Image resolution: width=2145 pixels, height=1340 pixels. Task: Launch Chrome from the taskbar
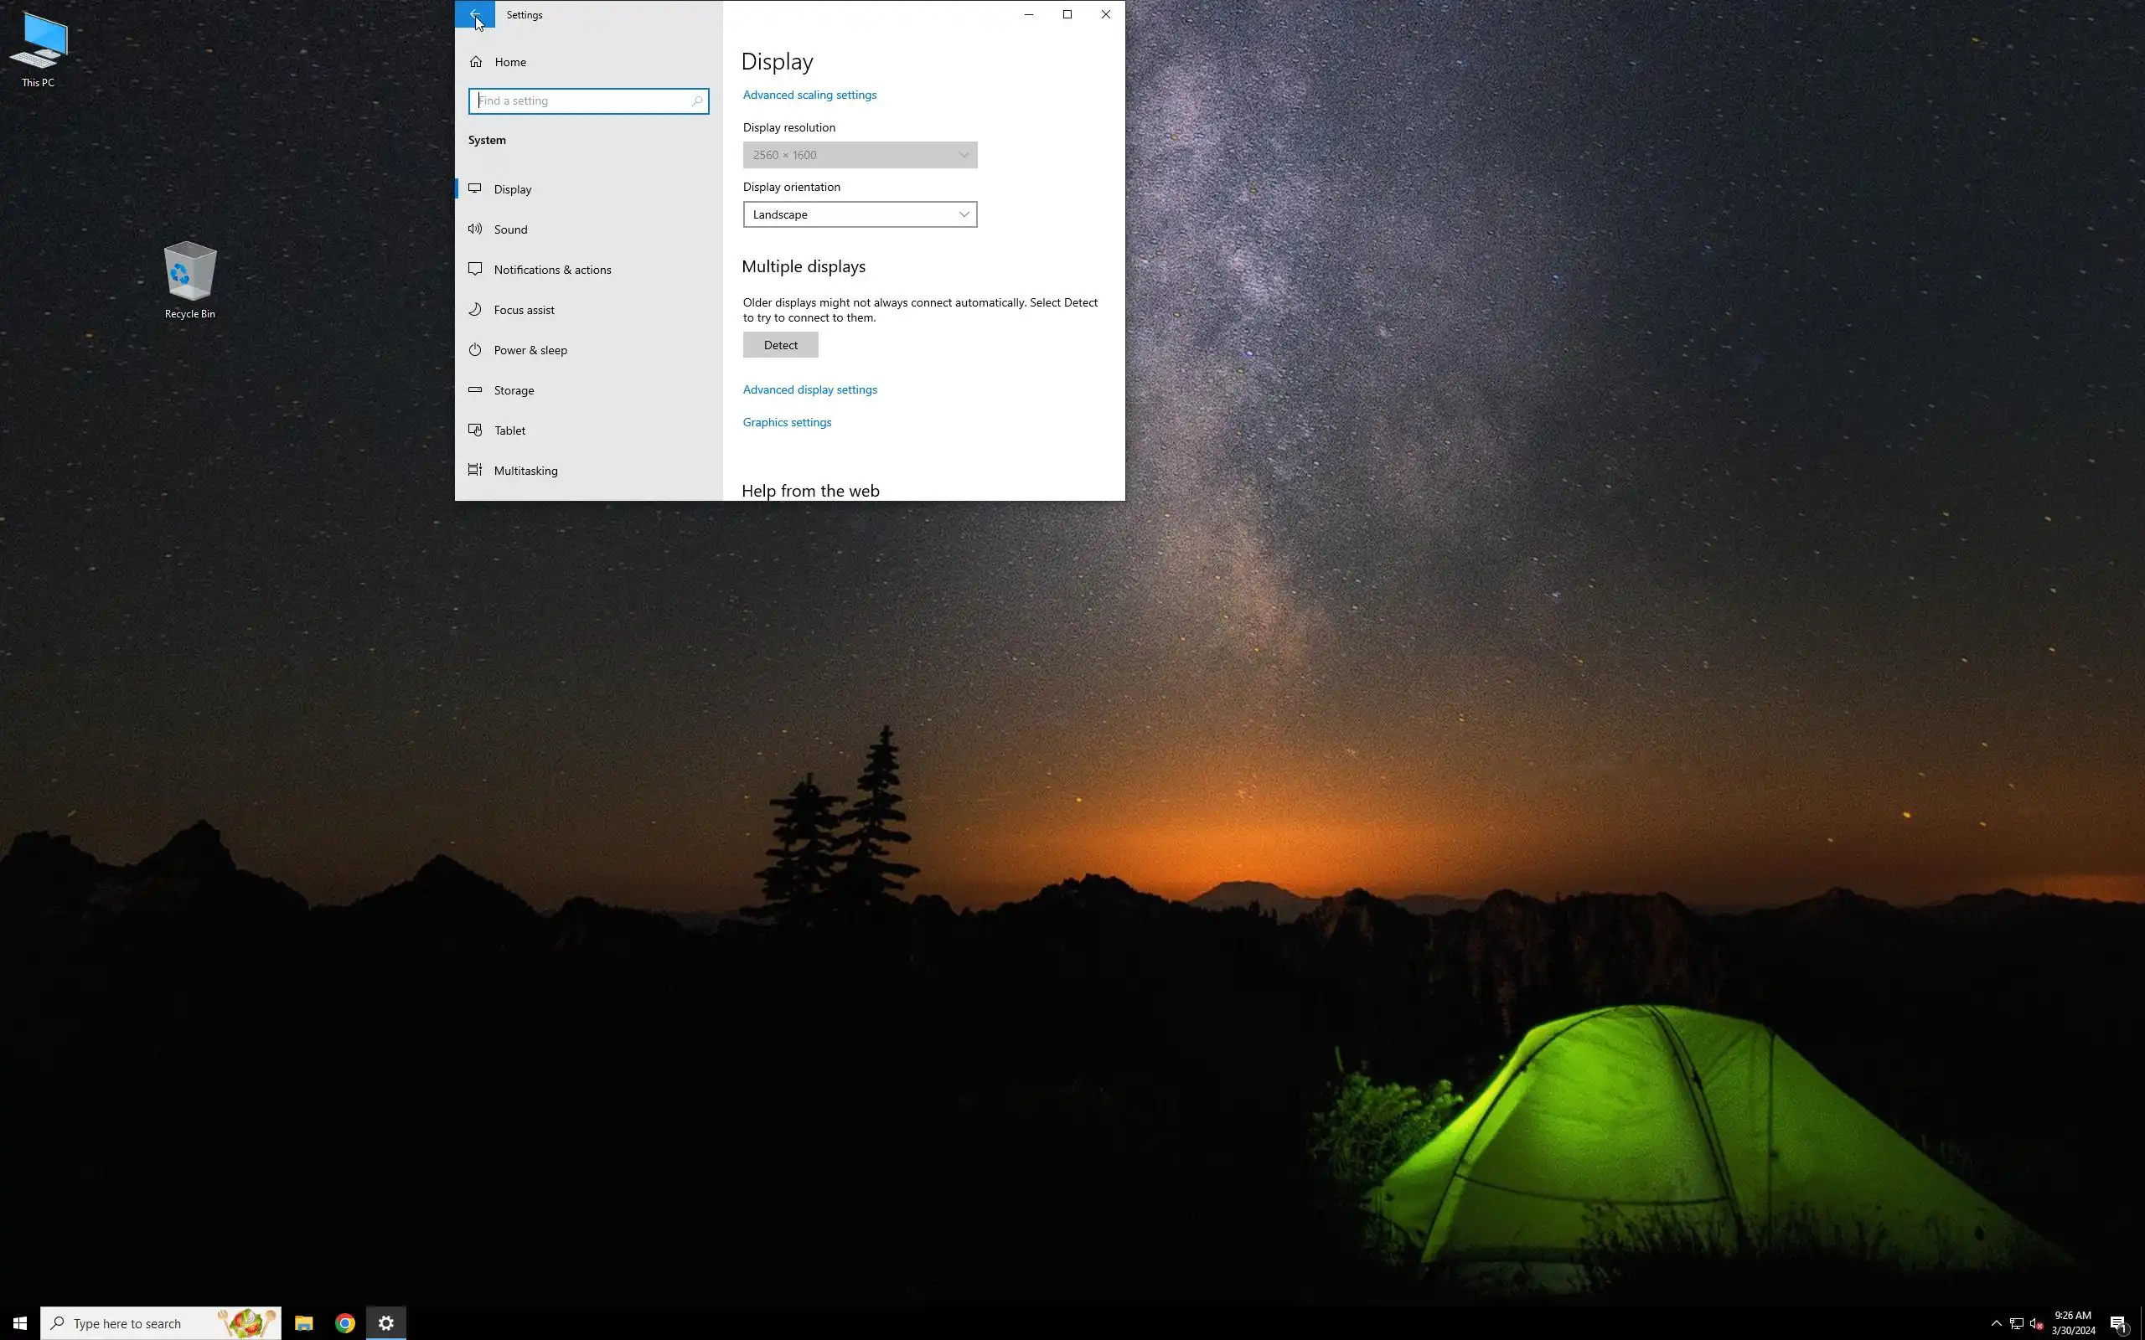click(345, 1323)
